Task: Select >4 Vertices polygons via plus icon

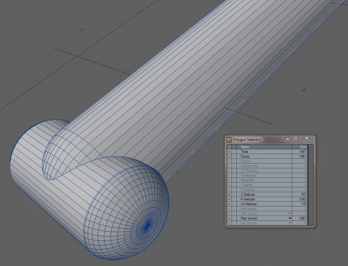Action: [x=230, y=204]
